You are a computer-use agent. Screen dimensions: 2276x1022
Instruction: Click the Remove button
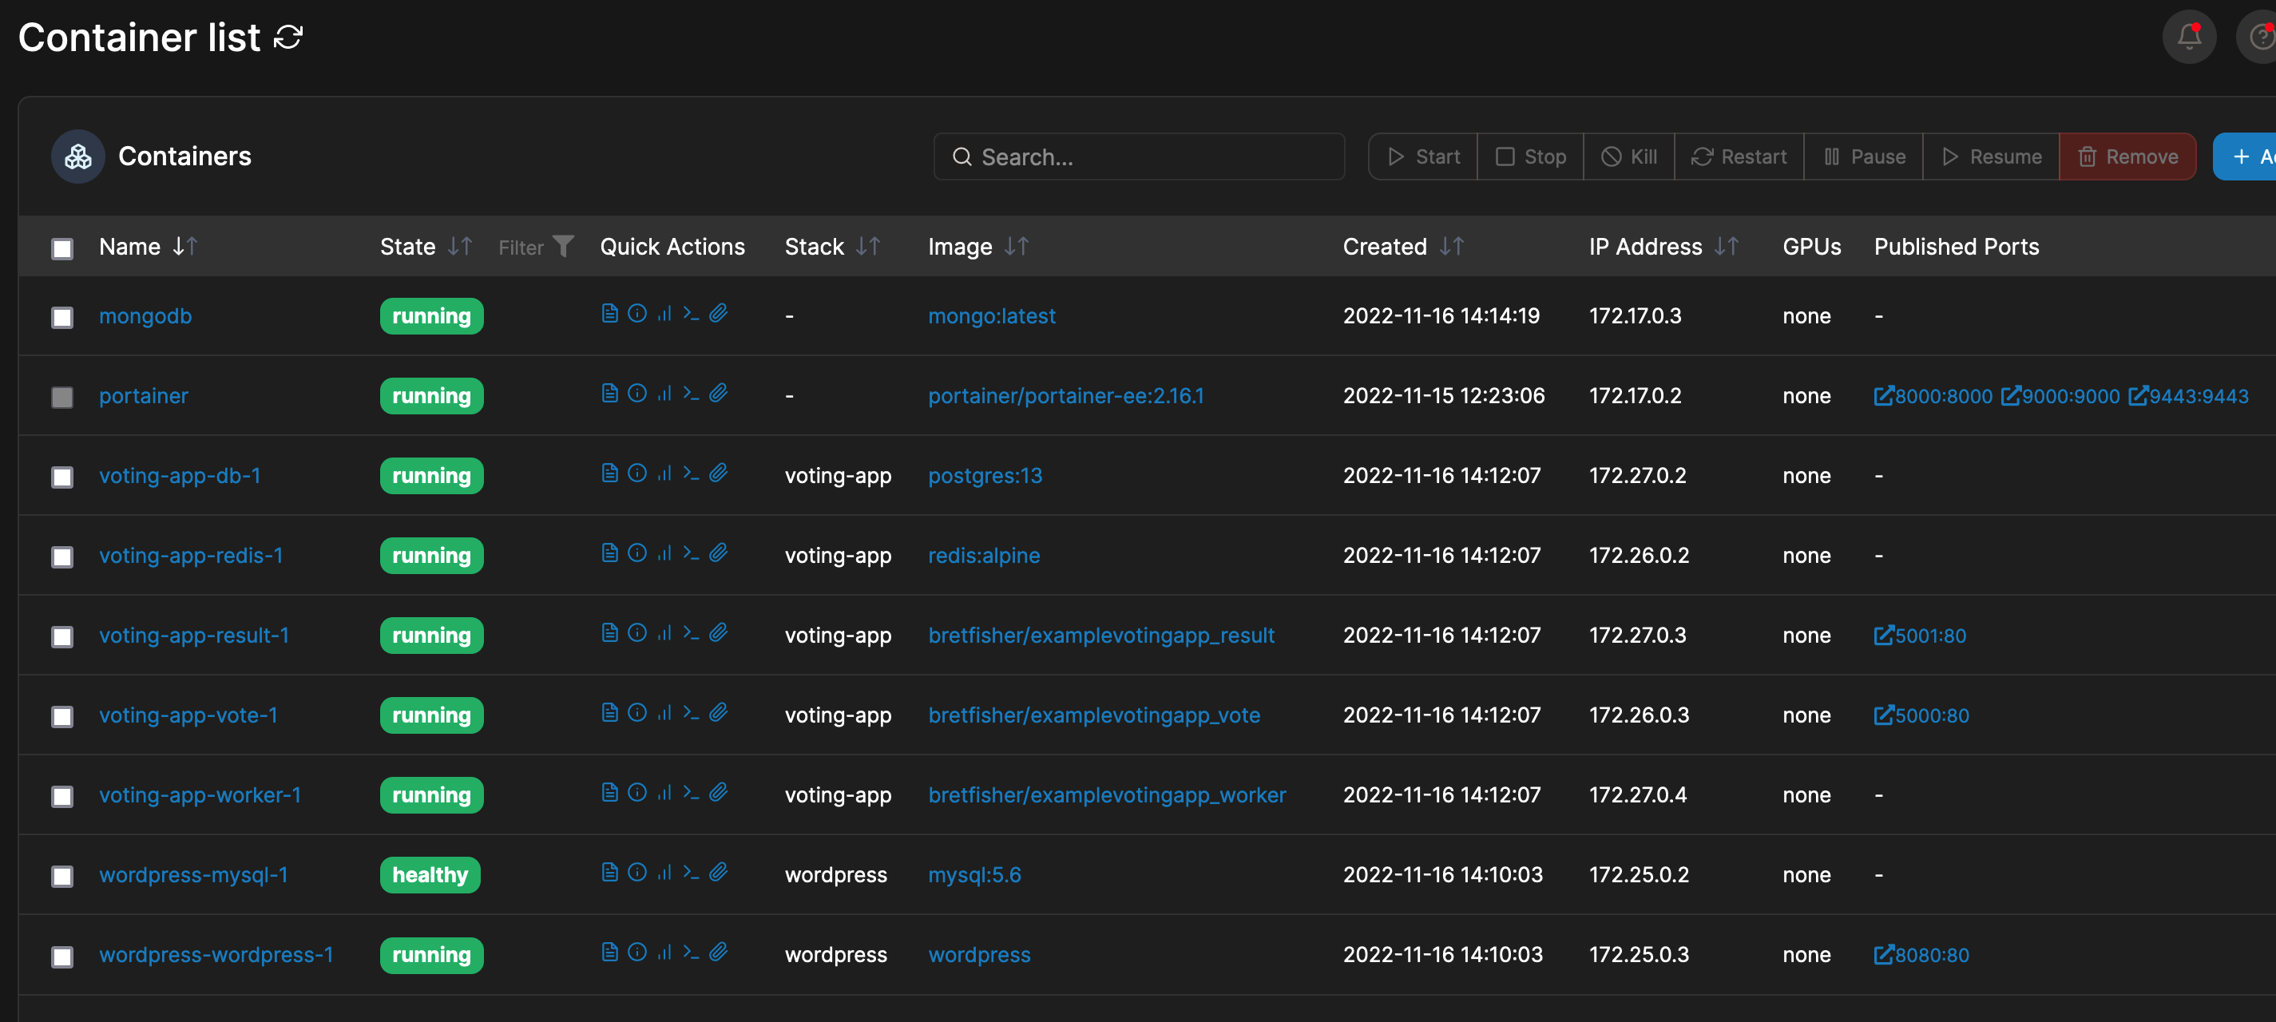(2127, 156)
